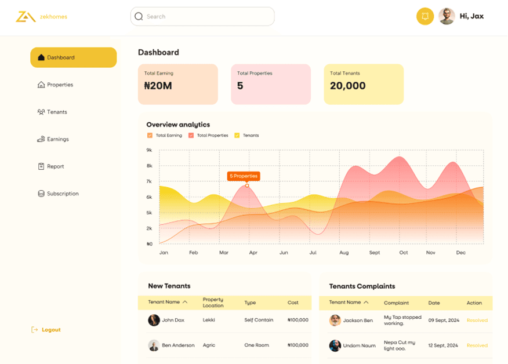Sort Tenants Complaints by Tenant Name chevron
This screenshot has height=364, width=508.
coord(366,302)
